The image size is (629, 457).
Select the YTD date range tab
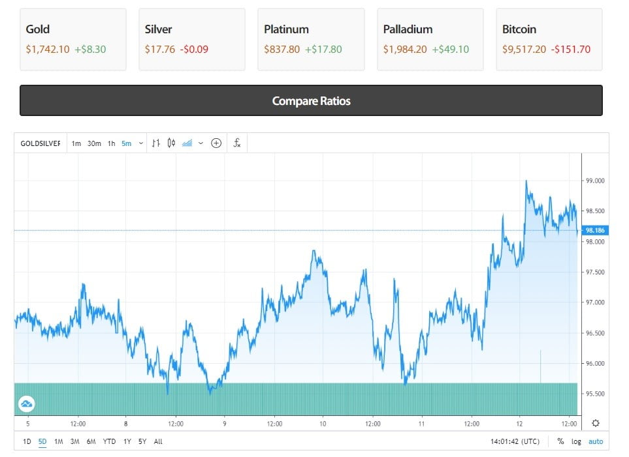coord(109,441)
